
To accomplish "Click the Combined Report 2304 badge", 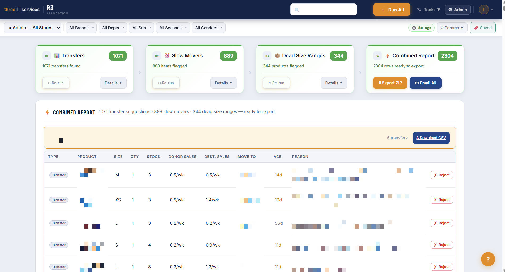I will 447,56.
